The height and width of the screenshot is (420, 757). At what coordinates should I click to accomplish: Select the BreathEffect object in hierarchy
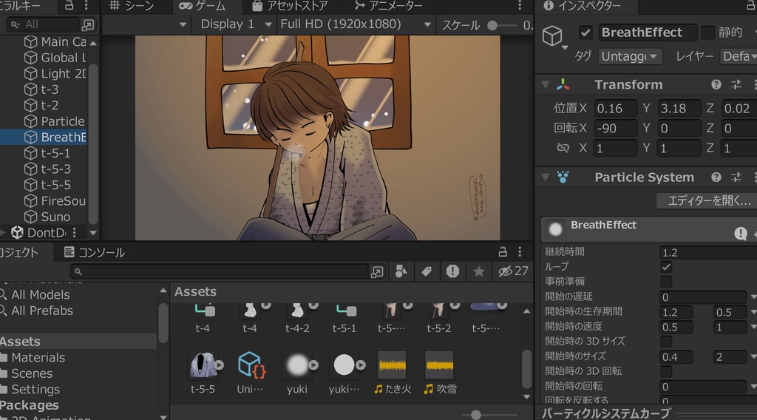(44, 138)
